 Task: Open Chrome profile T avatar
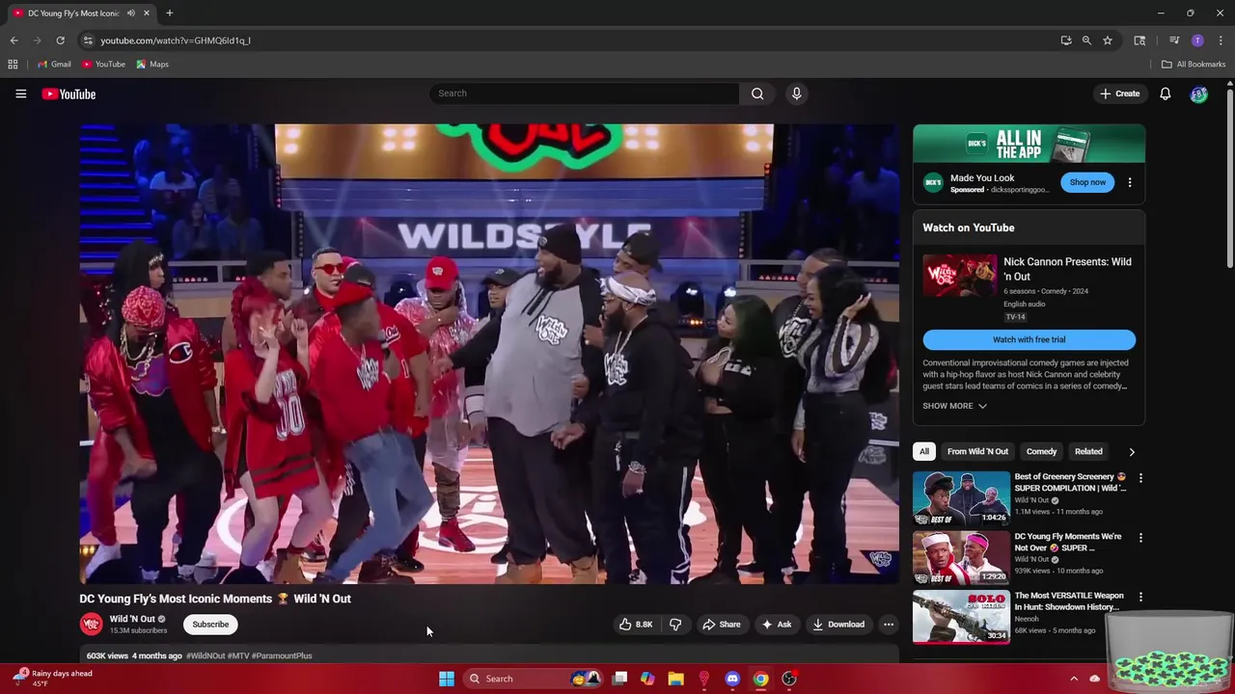1197,40
